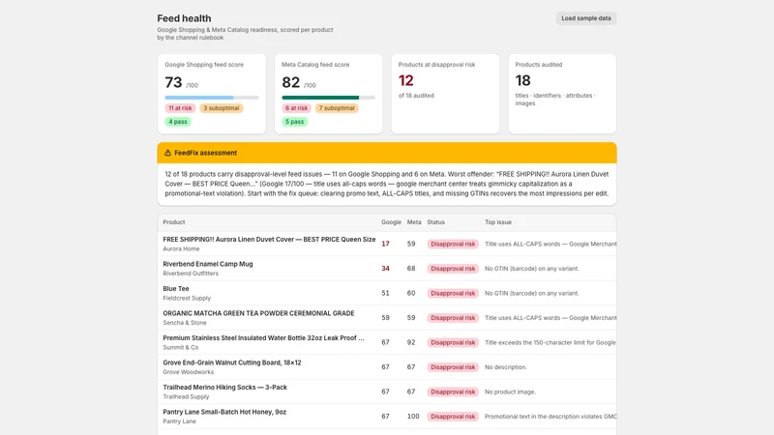Click the '11 at risk' badge
This screenshot has width=774, height=435.
(x=180, y=108)
